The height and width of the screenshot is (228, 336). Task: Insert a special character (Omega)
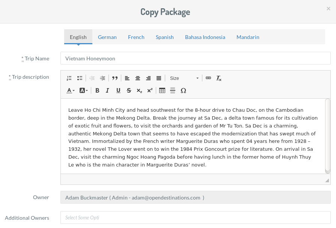point(183,90)
